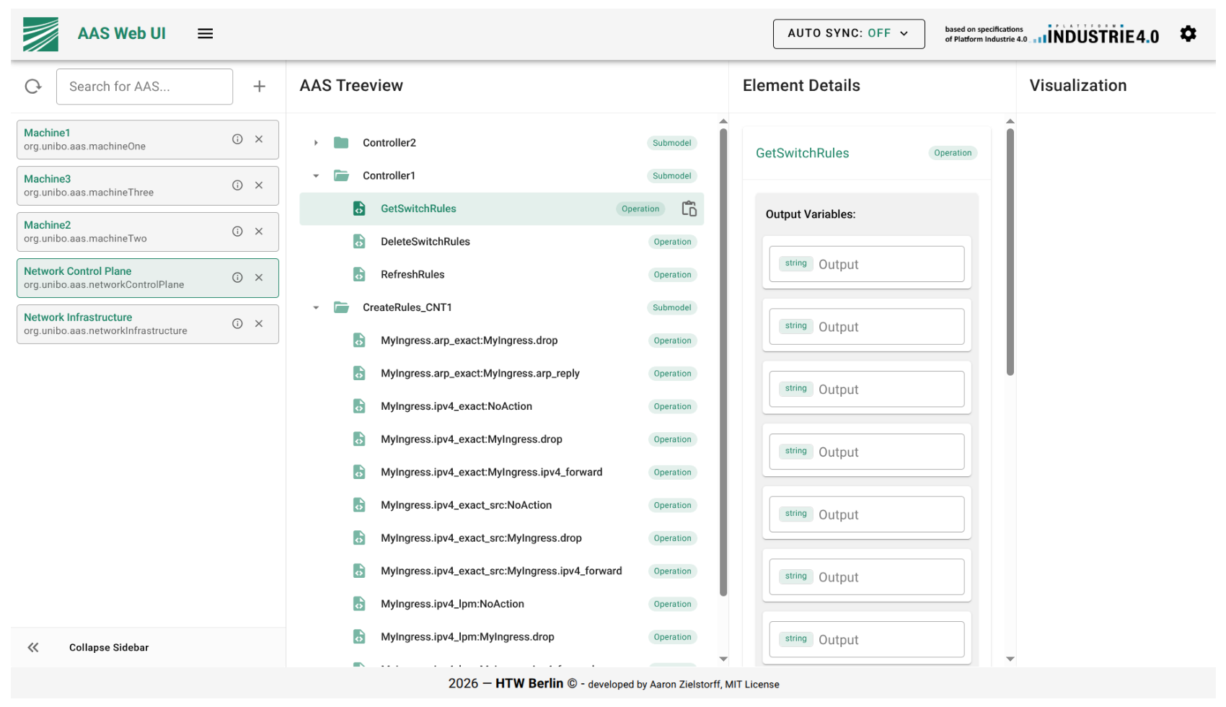Image resolution: width=1226 pixels, height=707 pixels.
Task: Add a new AAS with plus icon
Action: point(260,87)
